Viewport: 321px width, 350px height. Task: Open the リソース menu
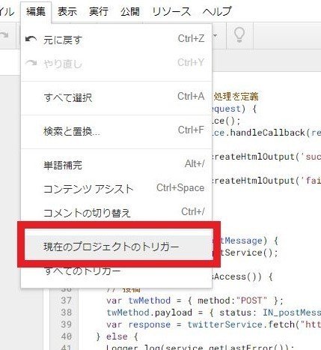[x=171, y=11]
